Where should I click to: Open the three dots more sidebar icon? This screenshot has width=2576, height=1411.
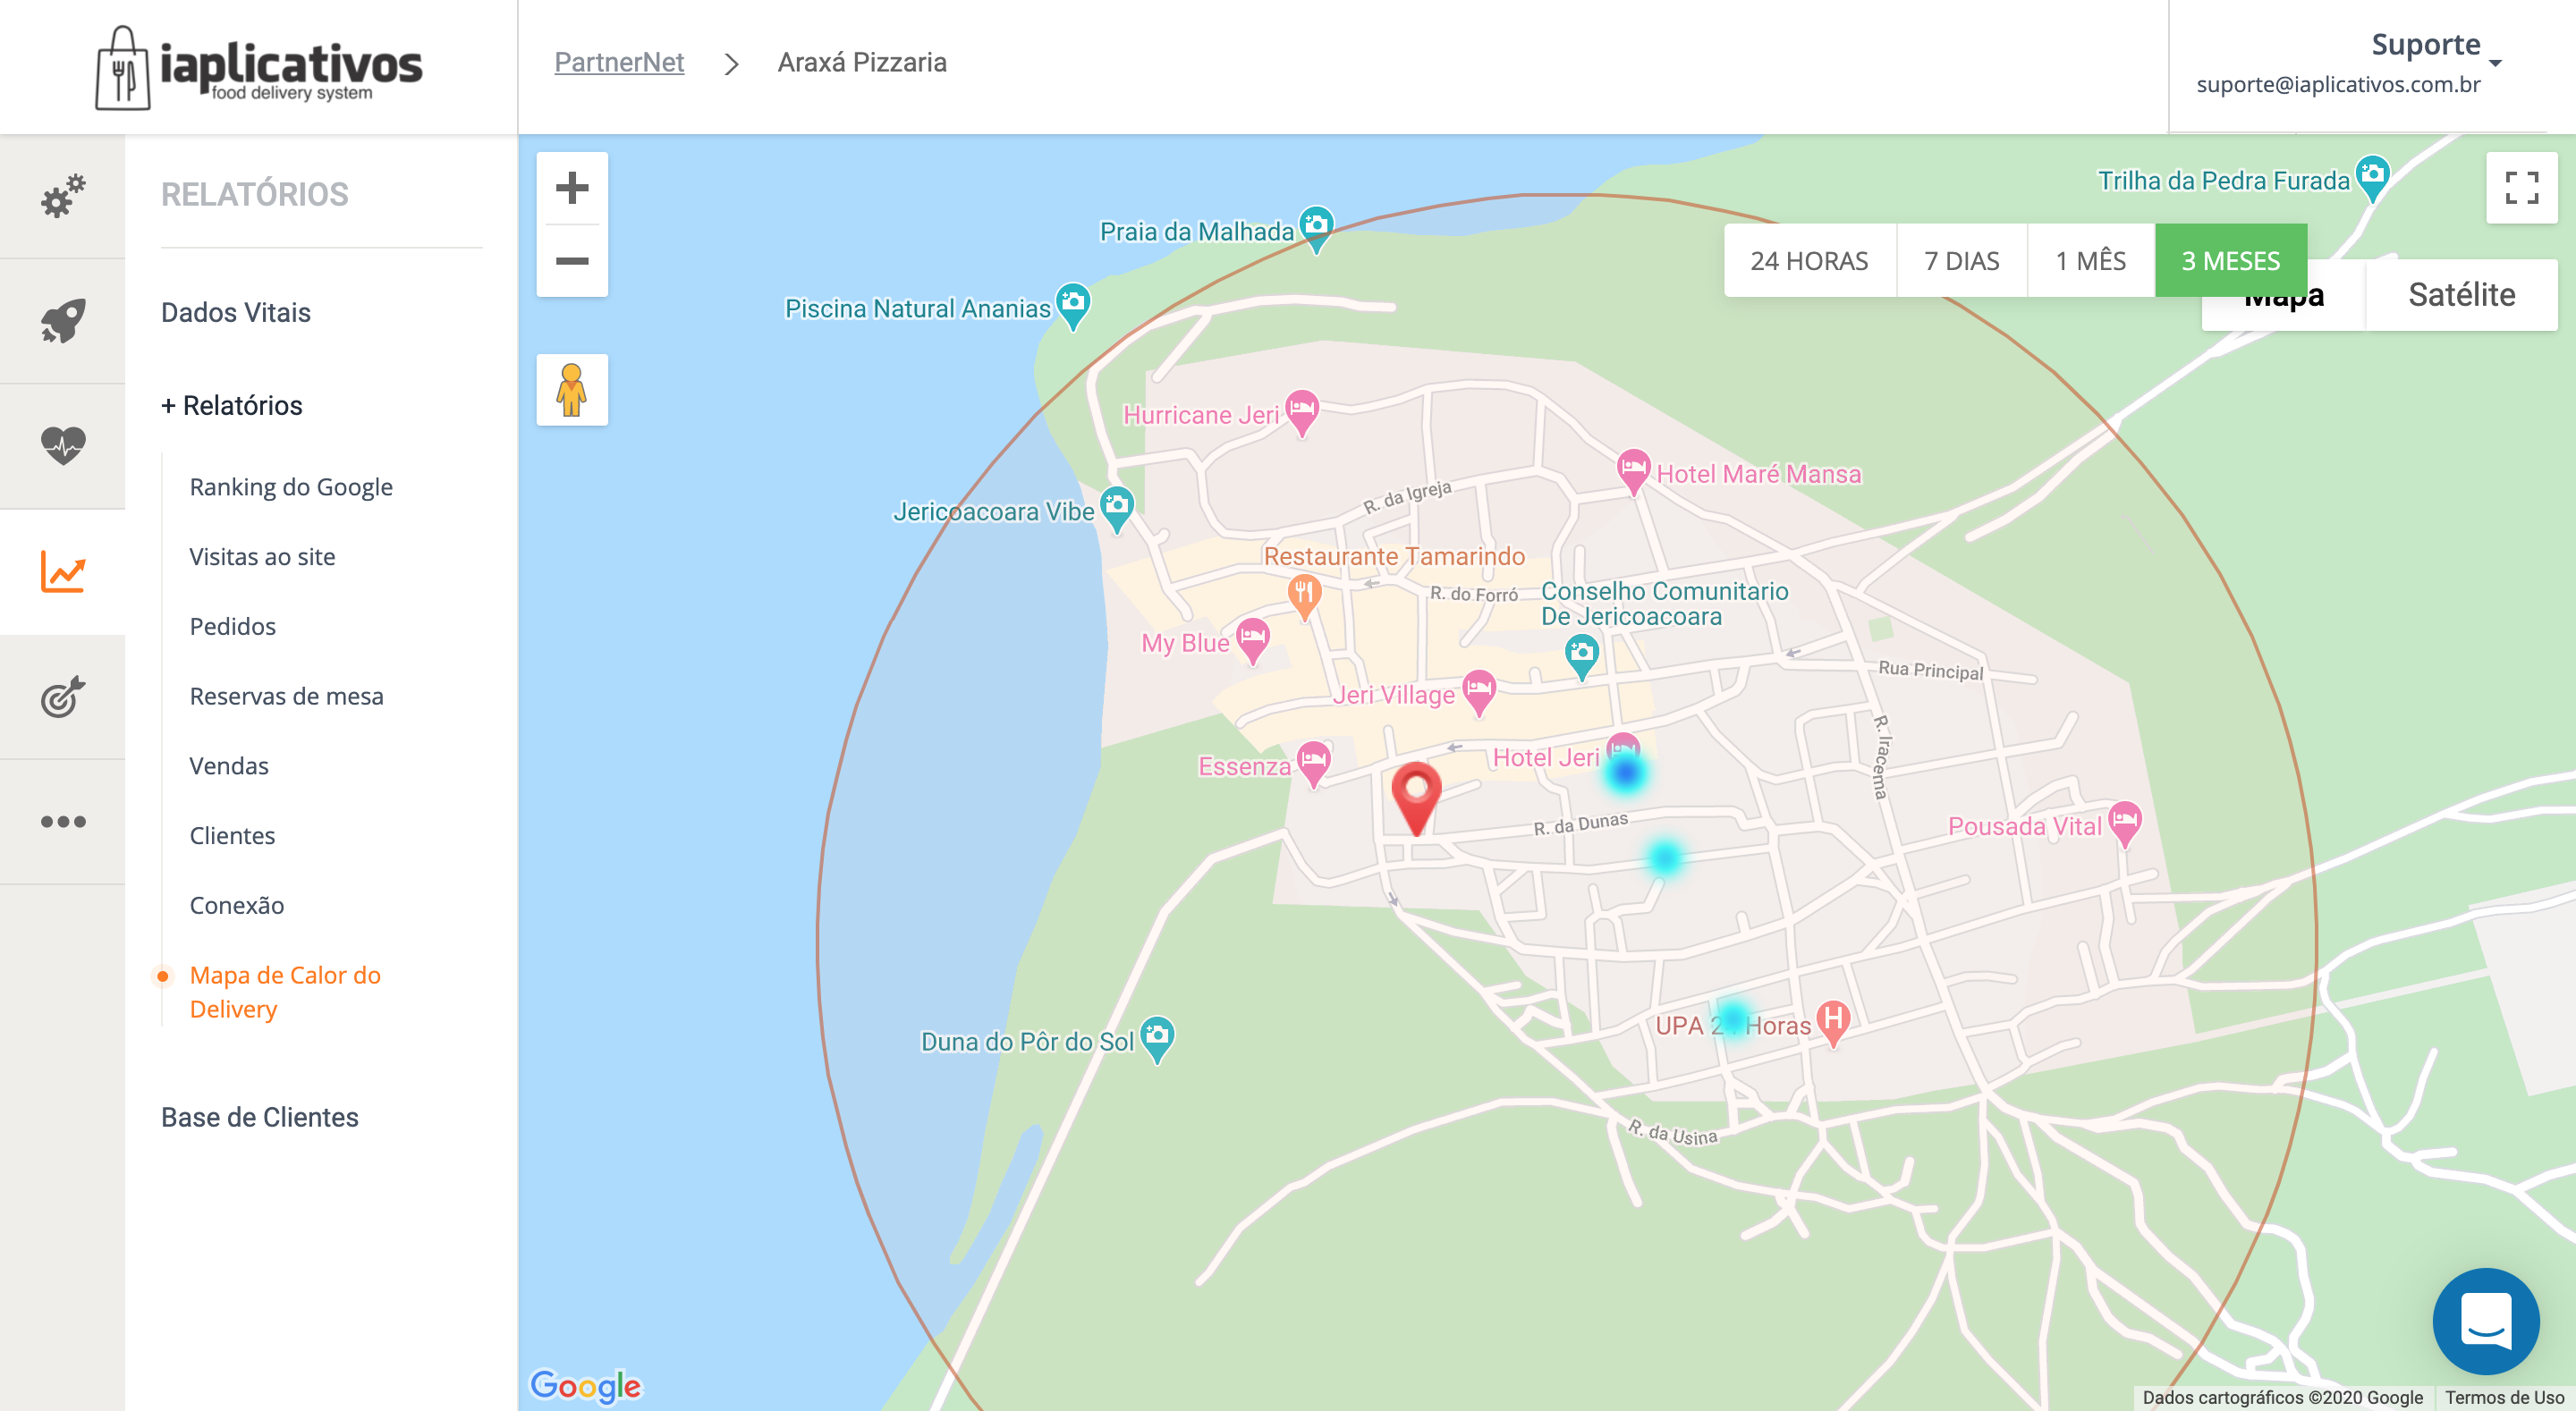pyautogui.click(x=63, y=822)
